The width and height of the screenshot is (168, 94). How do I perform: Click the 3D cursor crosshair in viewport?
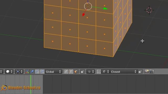tap(149, 10)
